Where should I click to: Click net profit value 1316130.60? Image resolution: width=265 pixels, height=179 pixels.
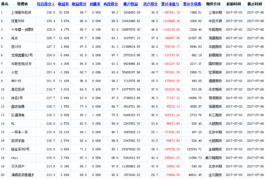point(171,30)
